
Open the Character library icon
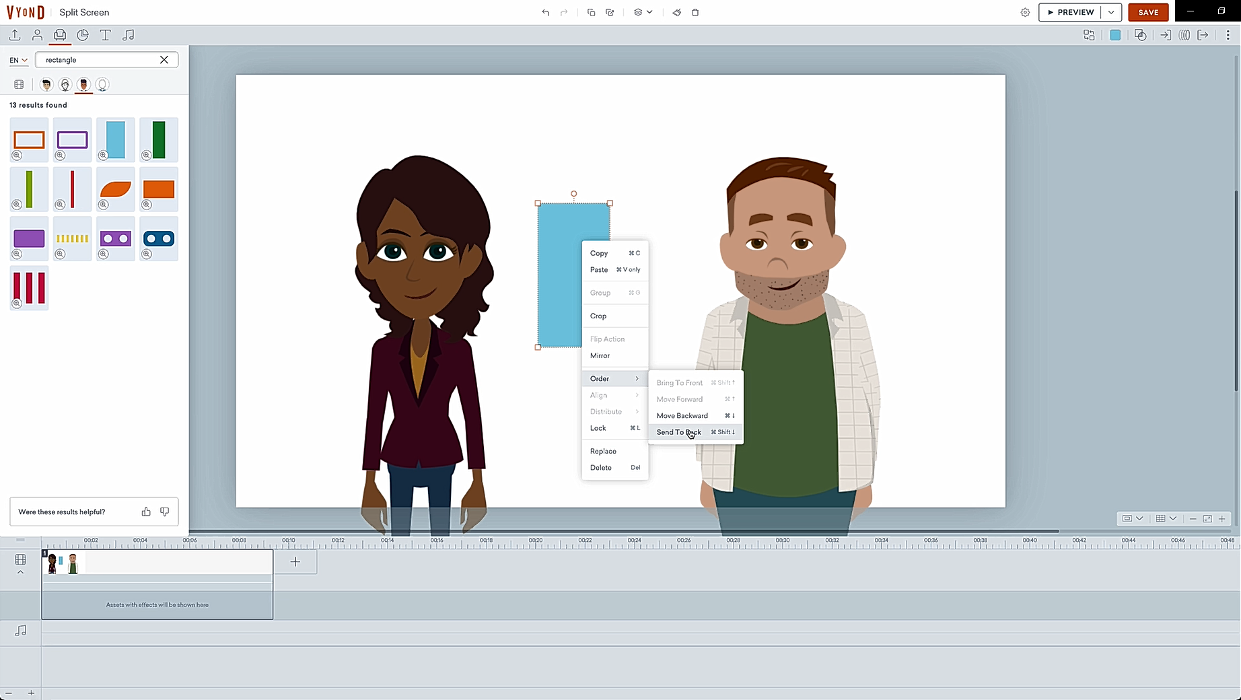click(x=38, y=35)
